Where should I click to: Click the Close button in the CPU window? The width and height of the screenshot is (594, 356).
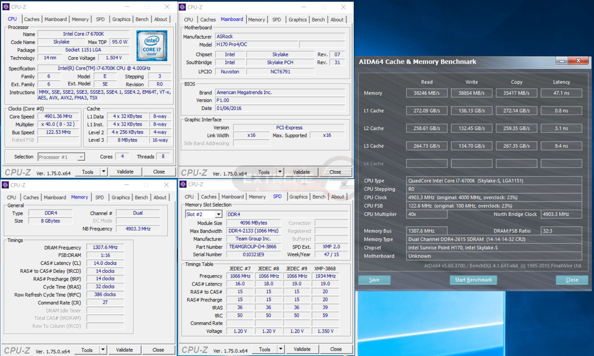(159, 172)
